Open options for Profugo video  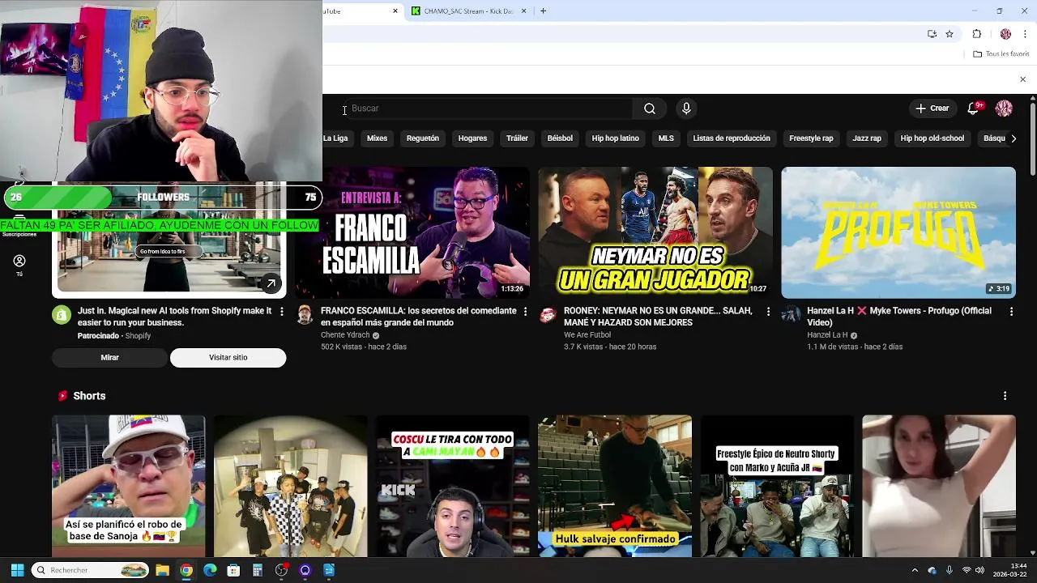[x=1011, y=311]
